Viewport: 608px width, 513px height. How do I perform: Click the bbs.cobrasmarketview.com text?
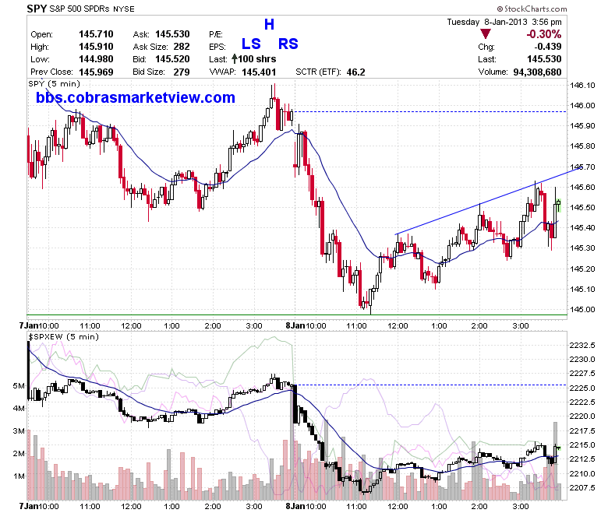point(136,97)
